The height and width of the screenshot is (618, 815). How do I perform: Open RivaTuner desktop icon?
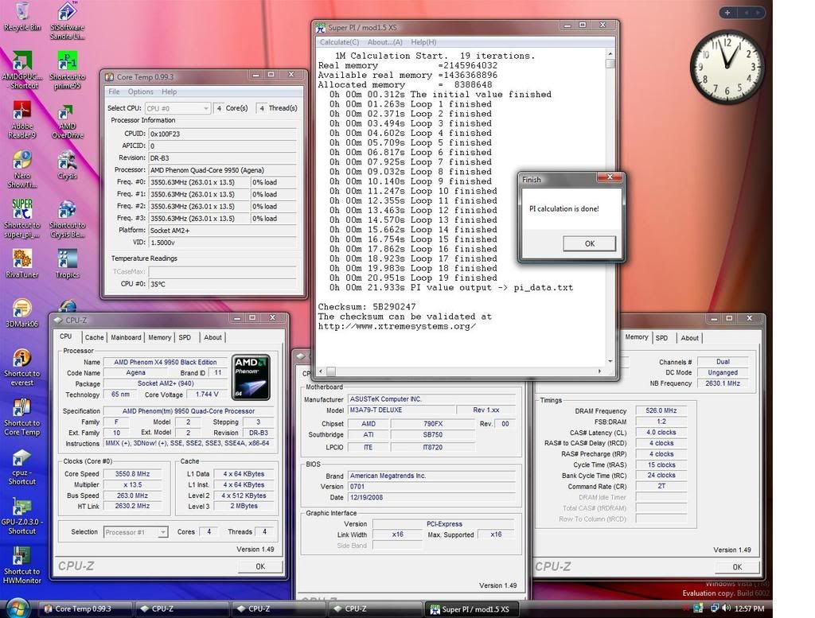(21, 264)
